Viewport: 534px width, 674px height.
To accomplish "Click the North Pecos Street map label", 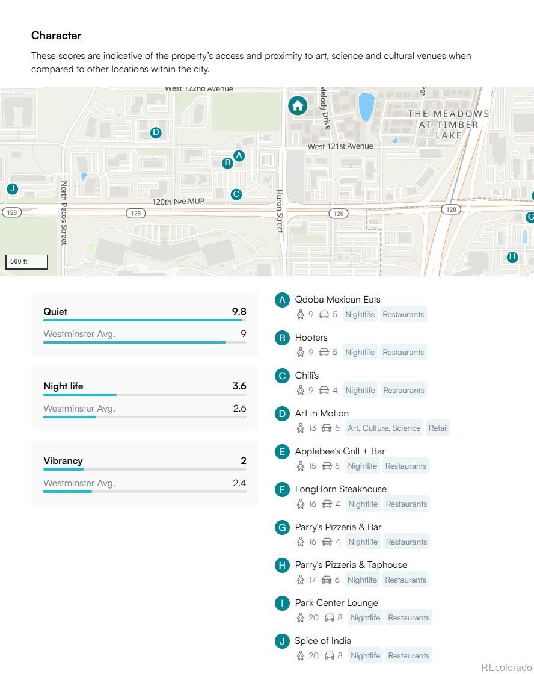I will tap(64, 213).
